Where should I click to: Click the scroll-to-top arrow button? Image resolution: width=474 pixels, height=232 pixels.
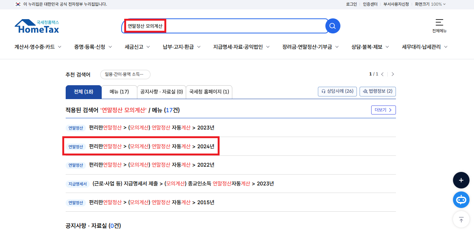pyautogui.click(x=461, y=219)
